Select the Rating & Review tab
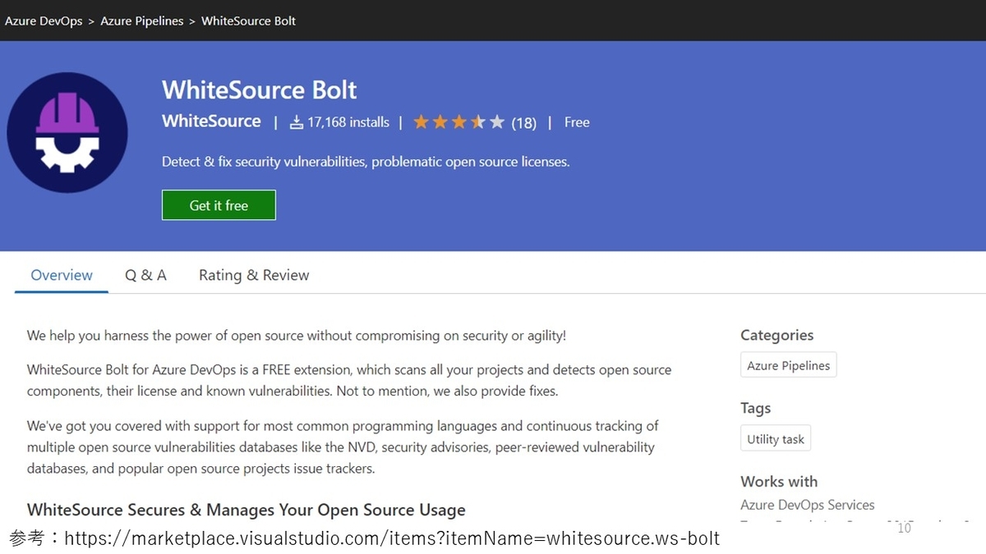This screenshot has width=986, height=554. click(254, 275)
